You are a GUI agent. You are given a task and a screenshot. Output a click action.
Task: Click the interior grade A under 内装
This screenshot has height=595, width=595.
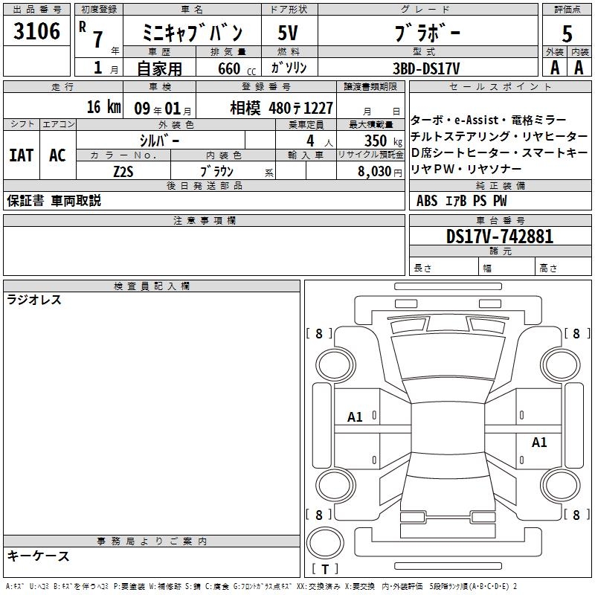pos(579,68)
